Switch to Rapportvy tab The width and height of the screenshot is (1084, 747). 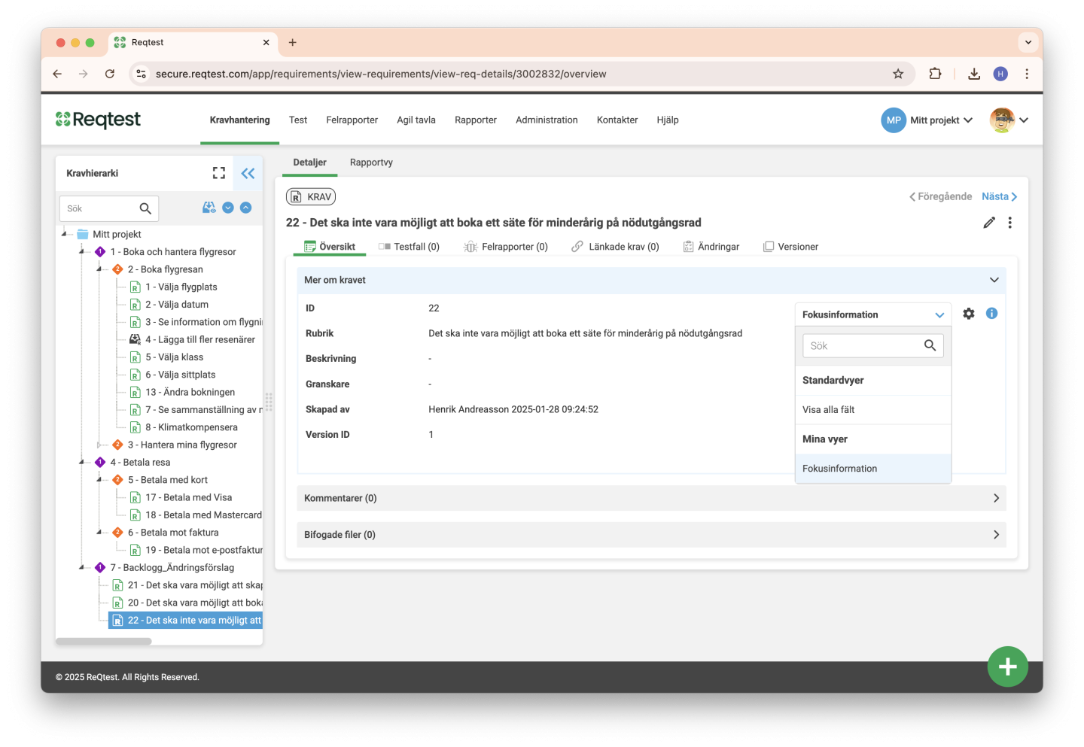tap(371, 162)
